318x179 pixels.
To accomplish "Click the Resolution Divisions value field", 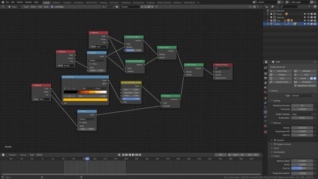I will coord(302,105).
